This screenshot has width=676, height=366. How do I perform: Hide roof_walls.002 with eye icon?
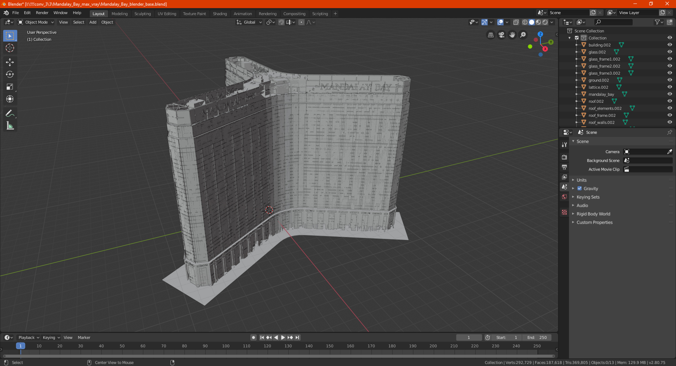669,122
